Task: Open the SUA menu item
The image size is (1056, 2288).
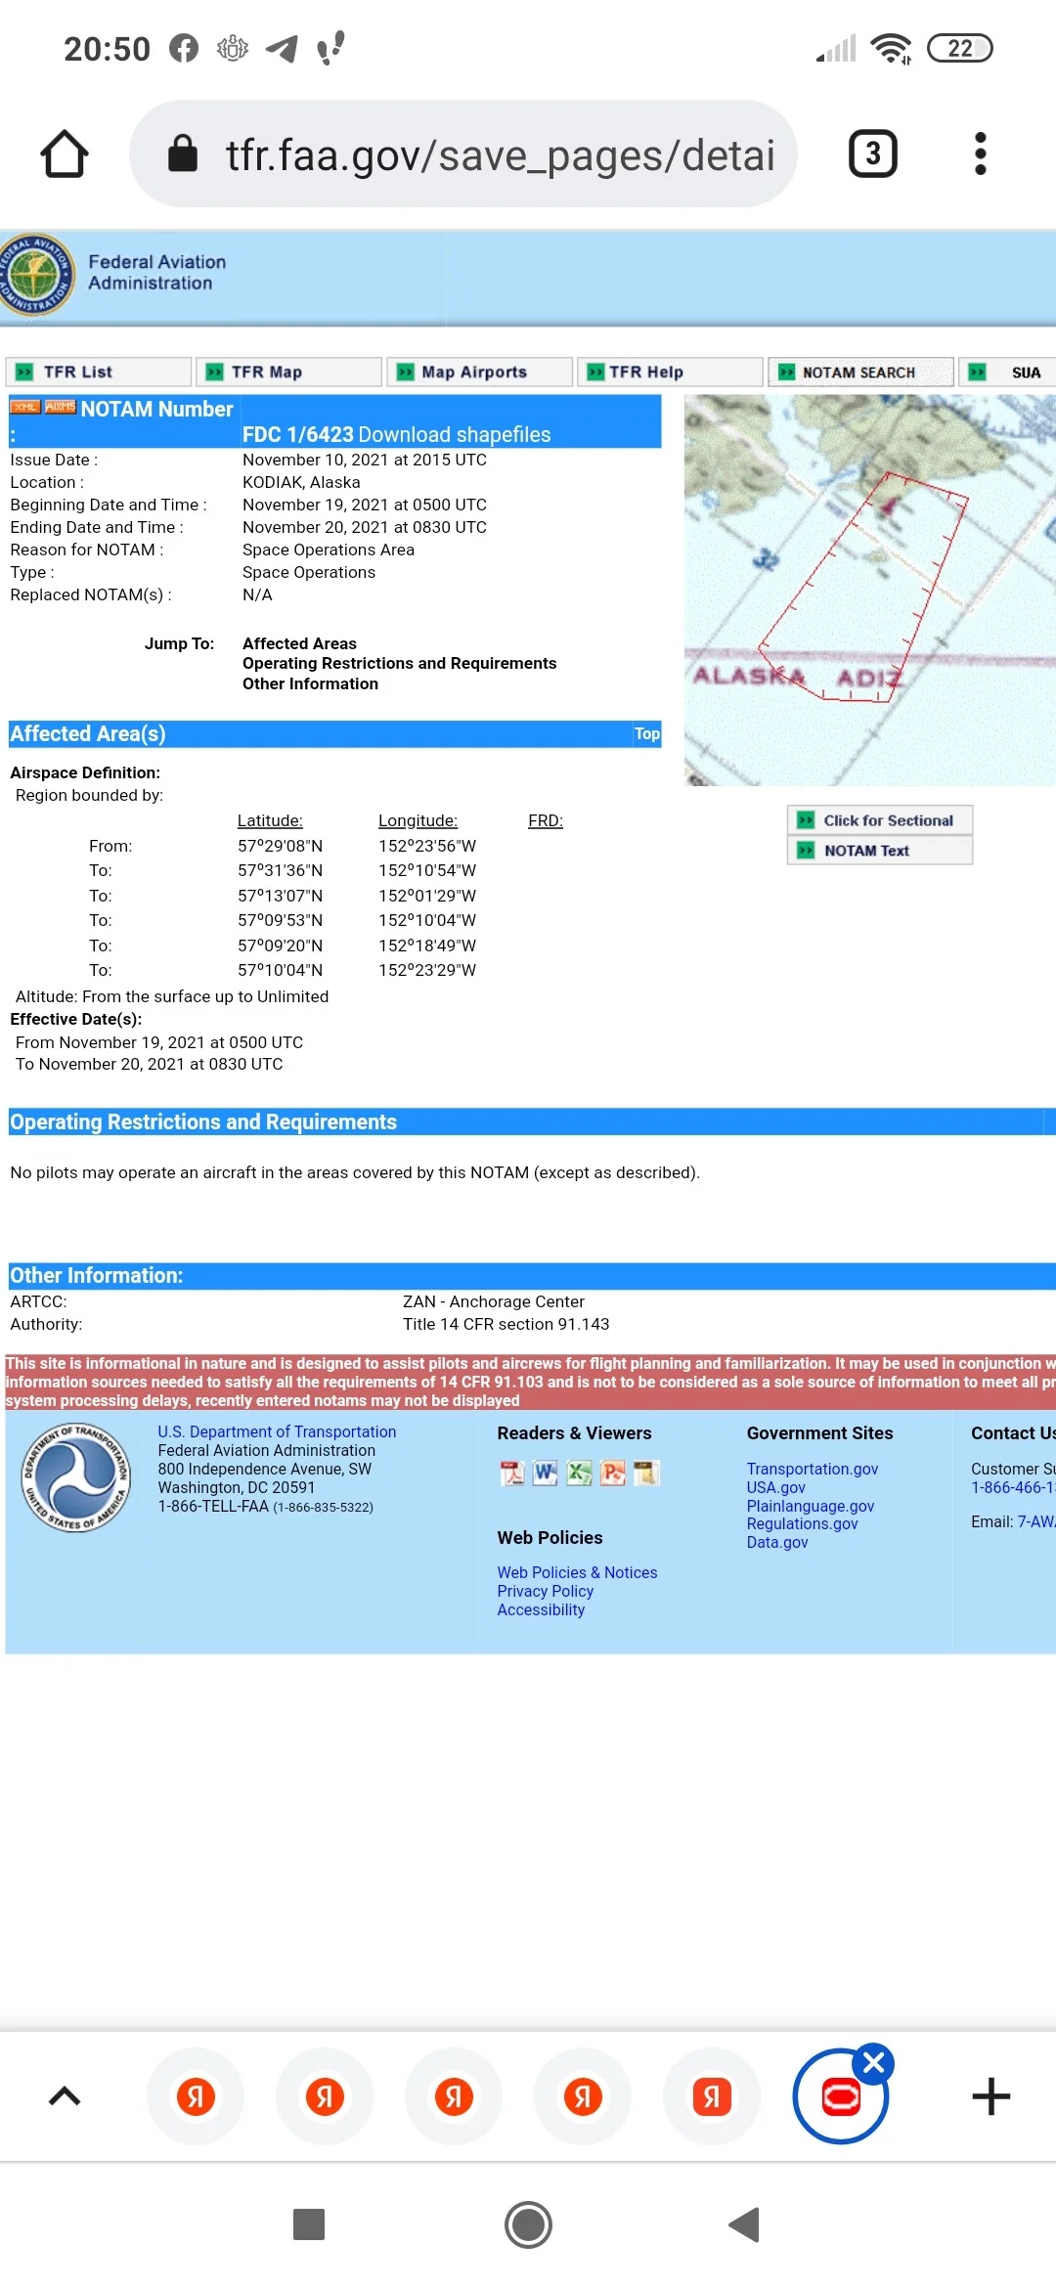Action: pos(1008,372)
